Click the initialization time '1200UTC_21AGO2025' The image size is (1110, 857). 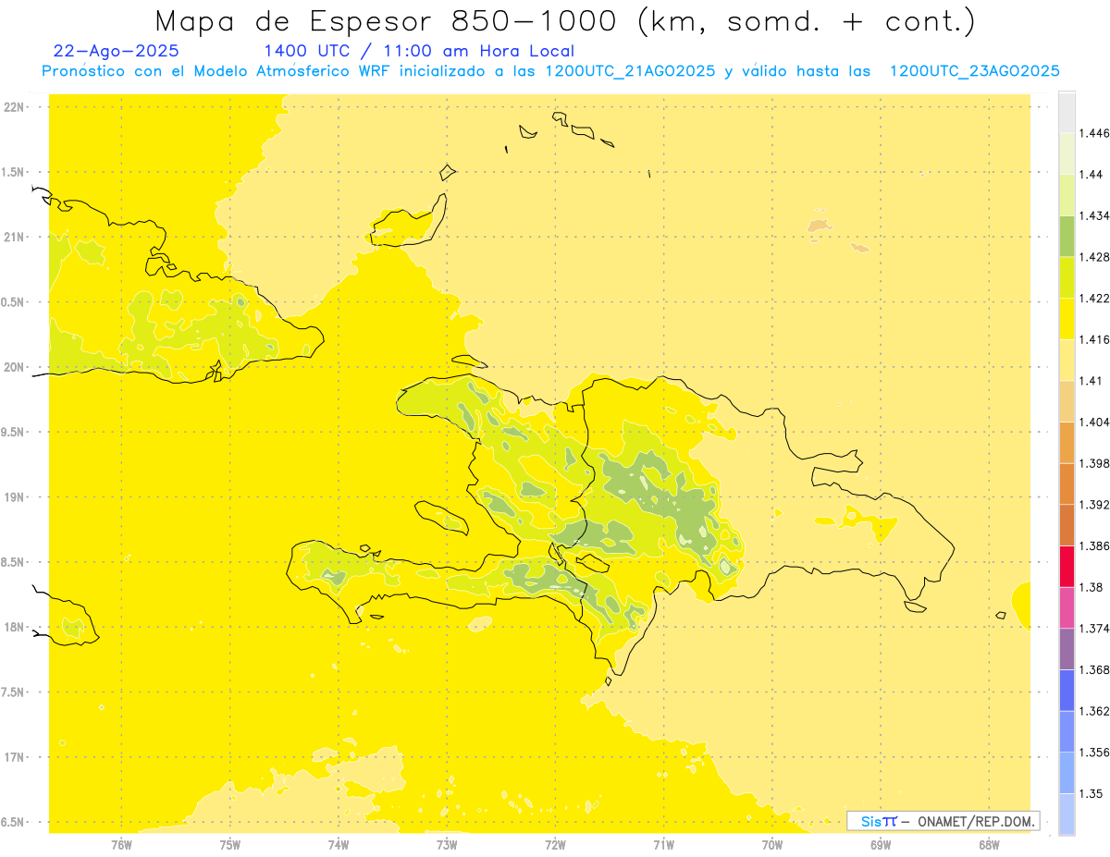point(630,71)
